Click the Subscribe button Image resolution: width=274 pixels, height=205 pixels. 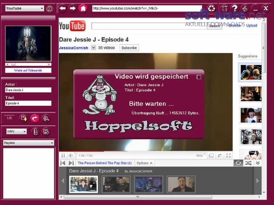tap(129, 48)
